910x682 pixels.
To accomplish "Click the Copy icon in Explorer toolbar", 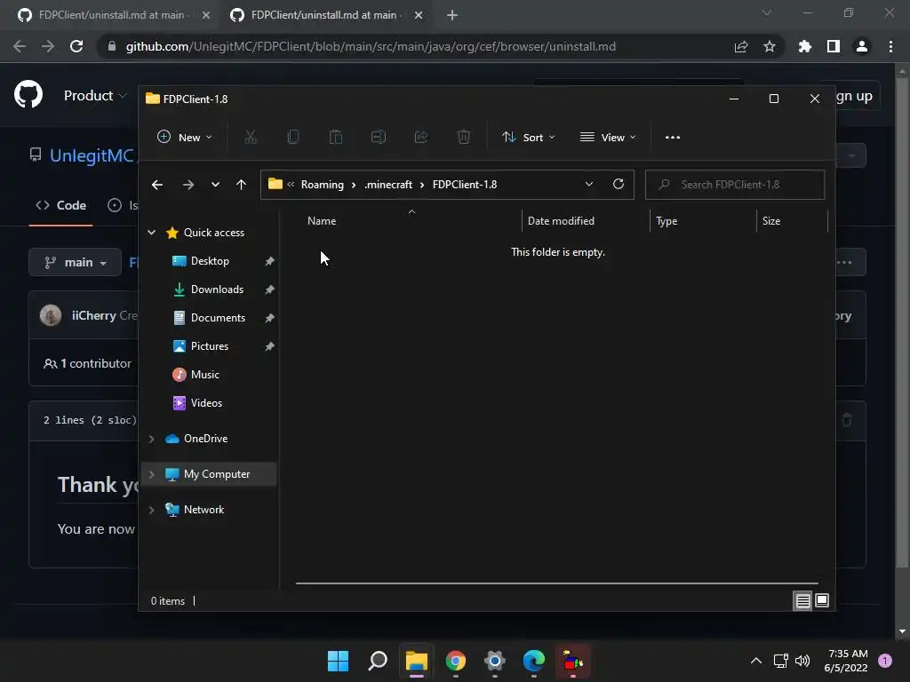I will (x=293, y=138).
